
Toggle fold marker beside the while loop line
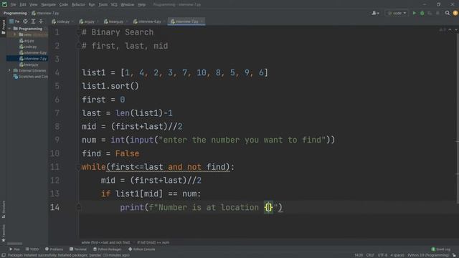(78, 167)
